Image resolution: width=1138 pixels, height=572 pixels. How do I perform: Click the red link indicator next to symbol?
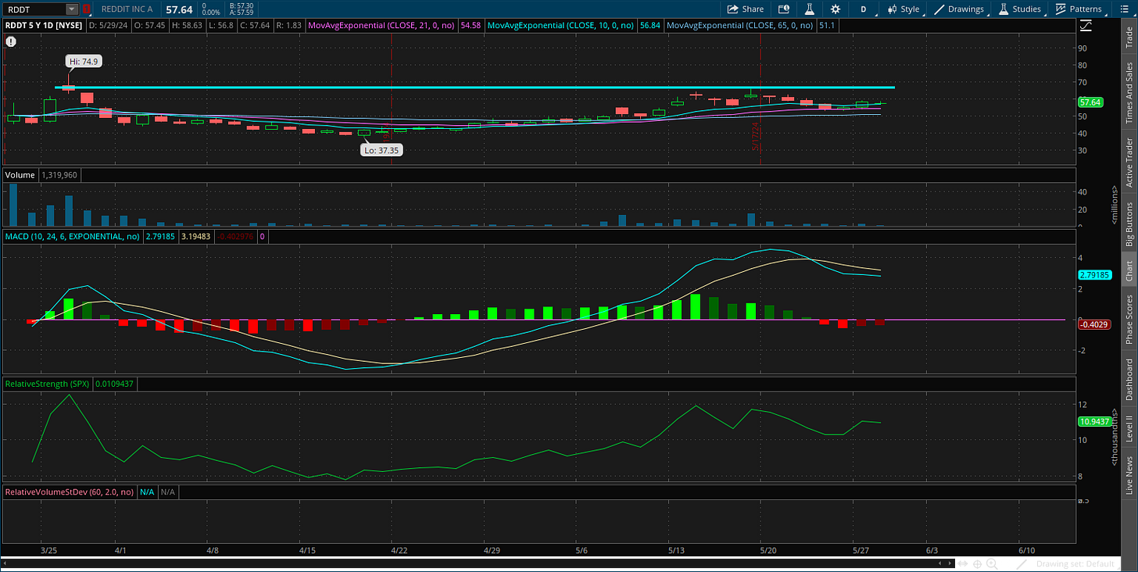86,9
